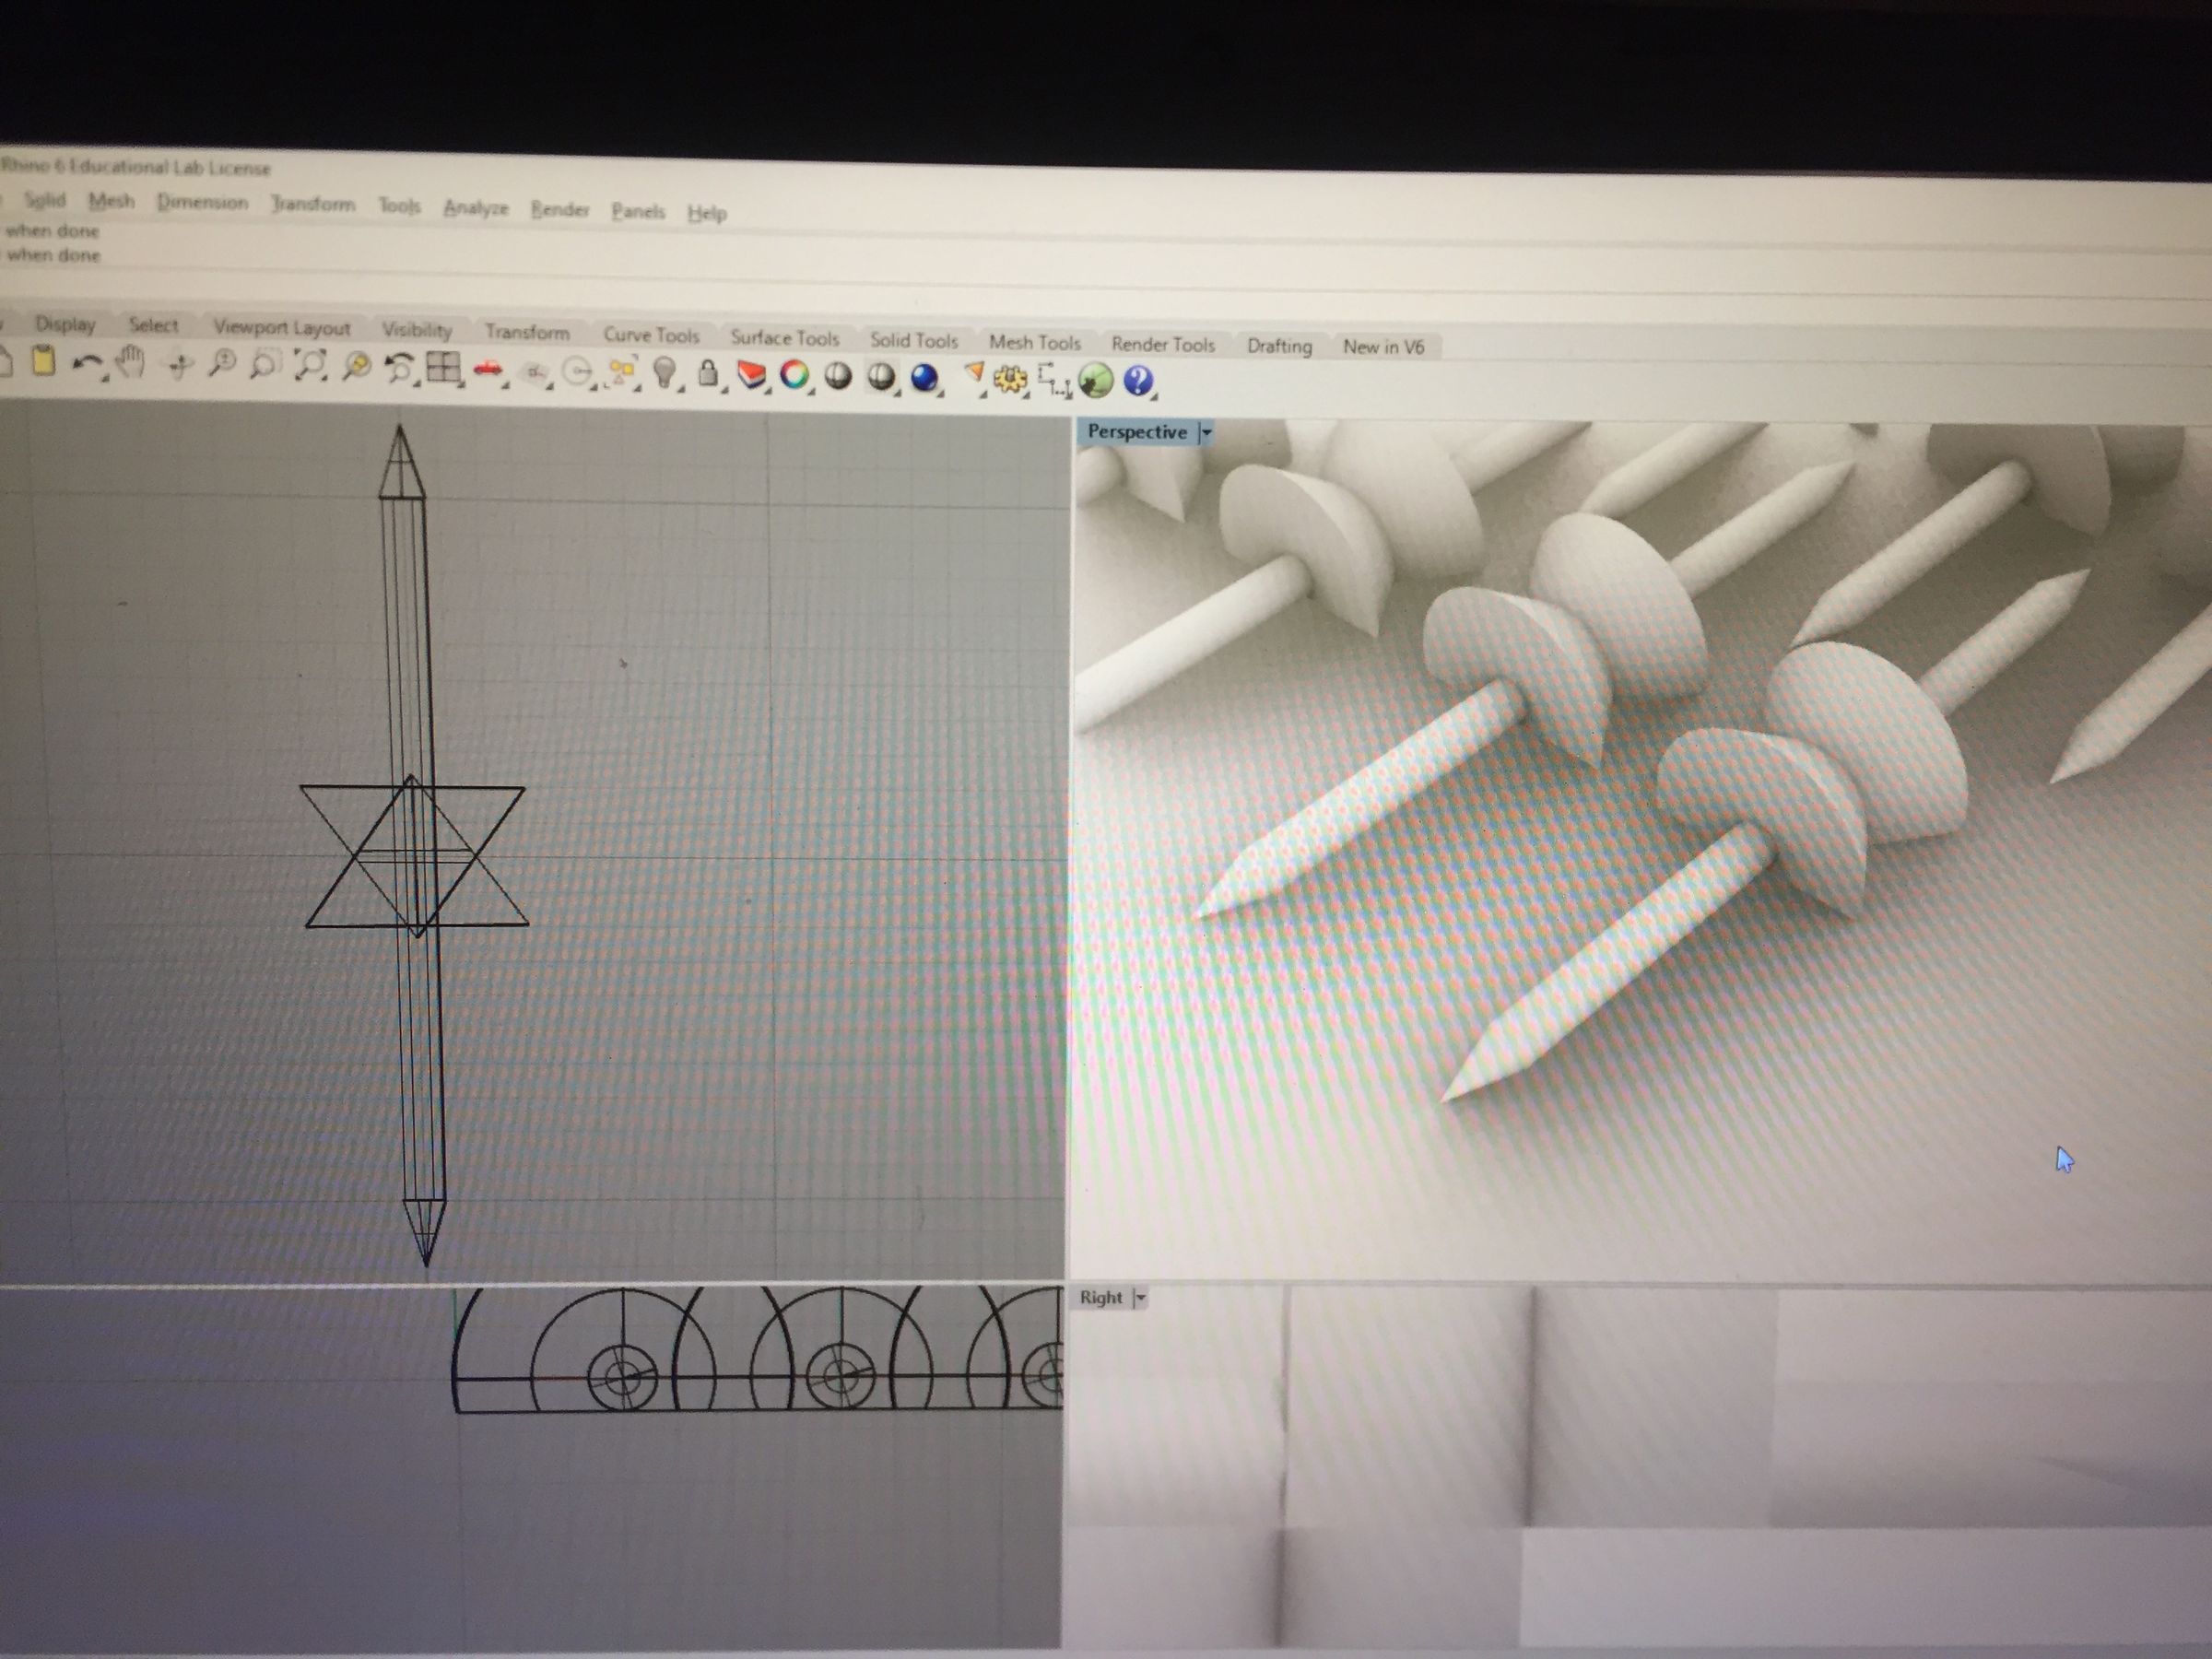Click the red car Set View icon
Screen dimensions: 2212x1659
click(488, 370)
